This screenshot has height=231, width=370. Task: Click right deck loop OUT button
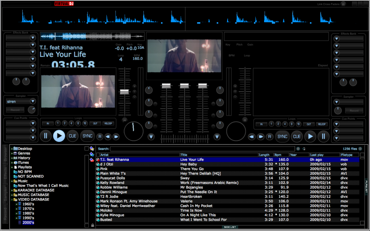point(308,124)
